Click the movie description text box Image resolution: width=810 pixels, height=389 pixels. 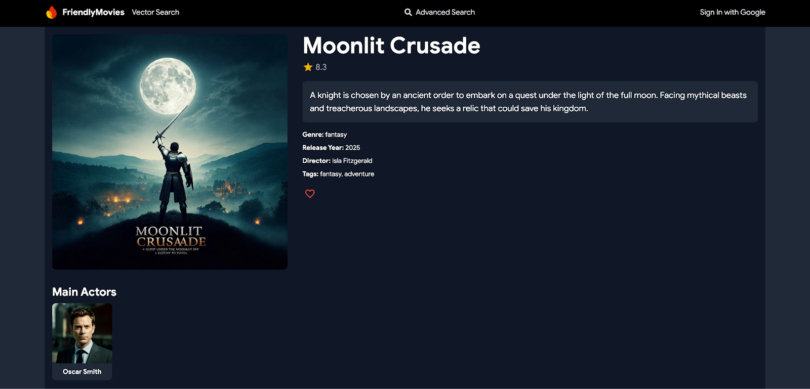tap(530, 102)
